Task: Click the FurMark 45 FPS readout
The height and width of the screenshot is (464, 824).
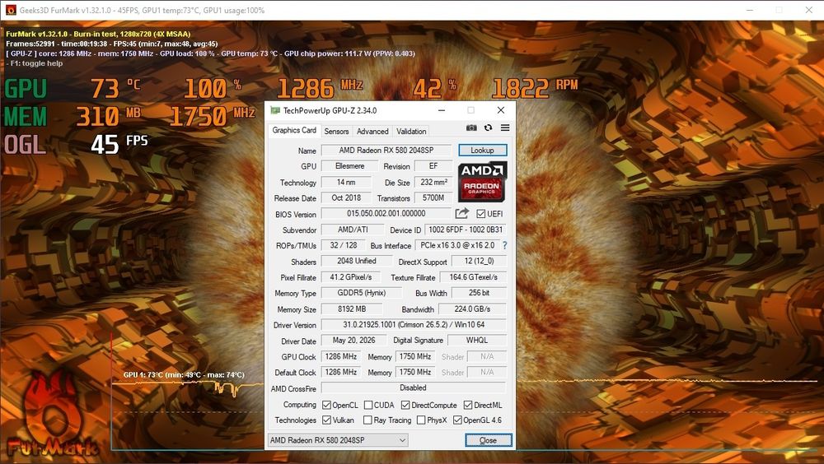Action: [119, 144]
